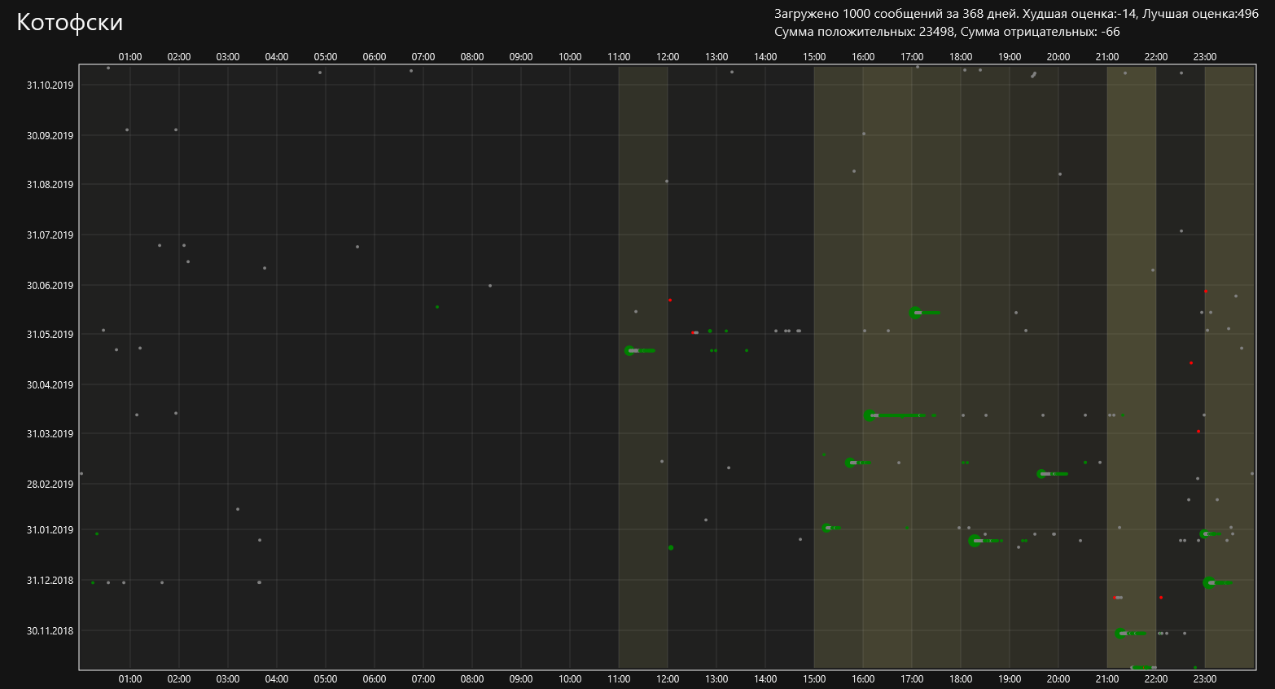Select the 30.04.2019 date label
Viewport: 1275px width, 689px height.
[50, 384]
